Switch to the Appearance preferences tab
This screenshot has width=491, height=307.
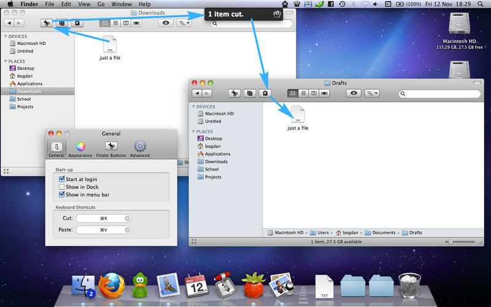pos(80,148)
